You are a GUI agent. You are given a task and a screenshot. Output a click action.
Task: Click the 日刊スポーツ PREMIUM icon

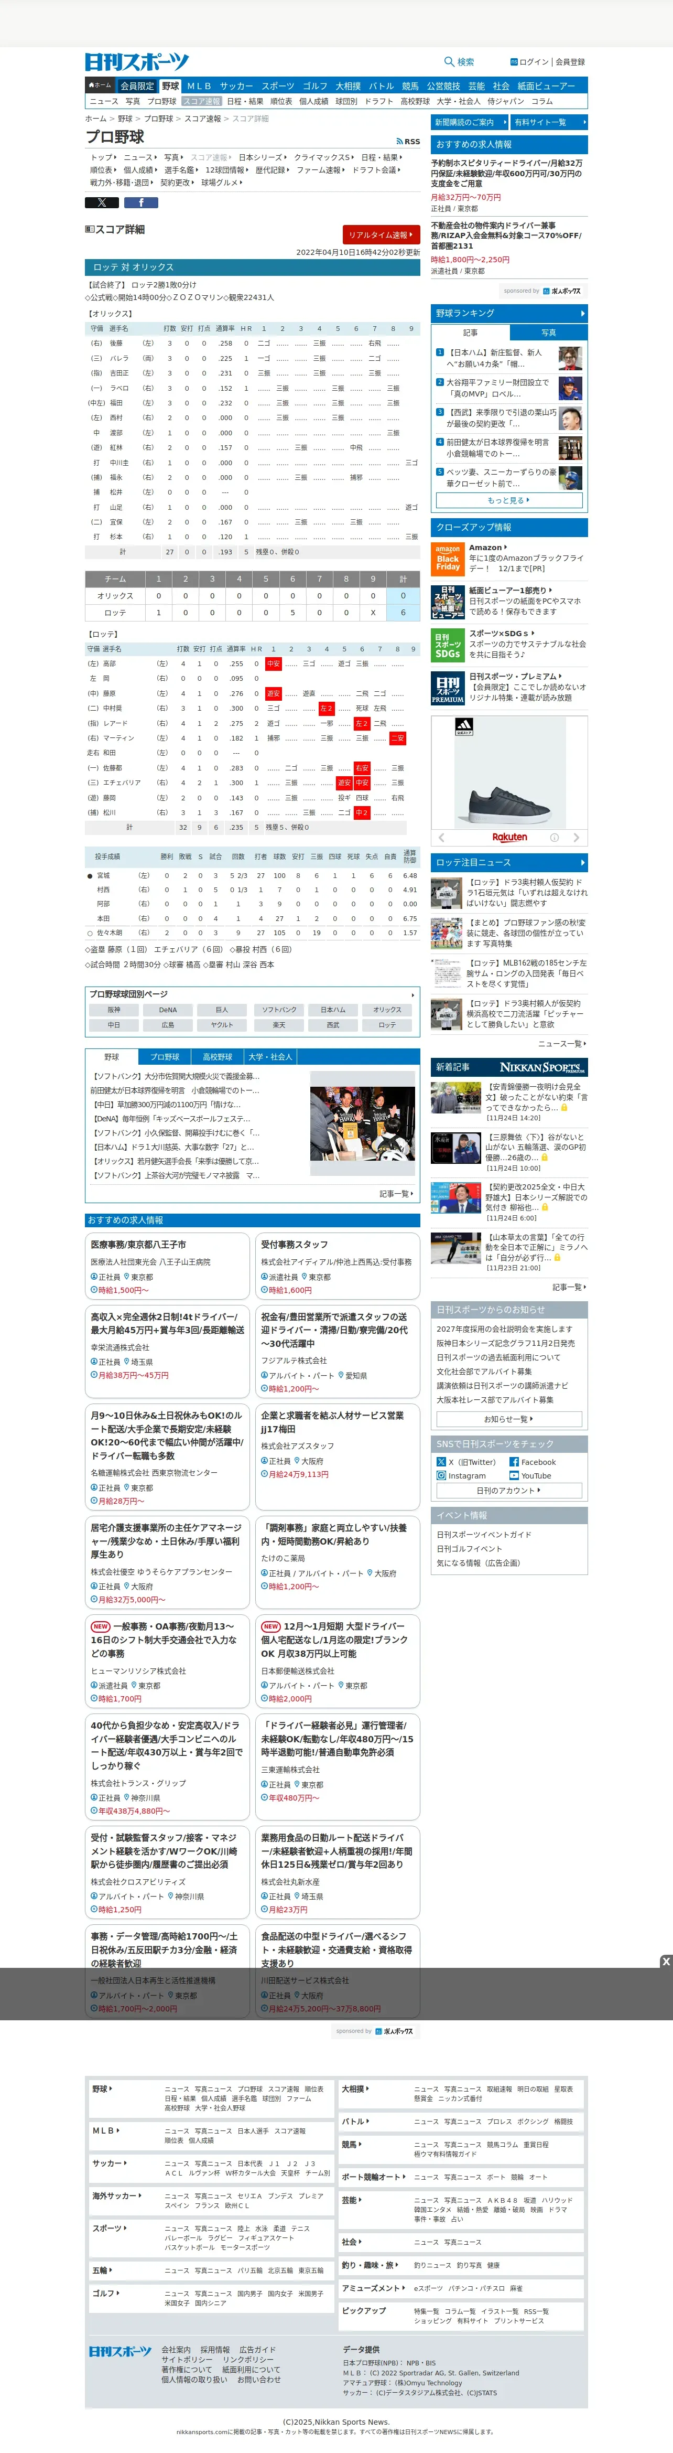448,688
